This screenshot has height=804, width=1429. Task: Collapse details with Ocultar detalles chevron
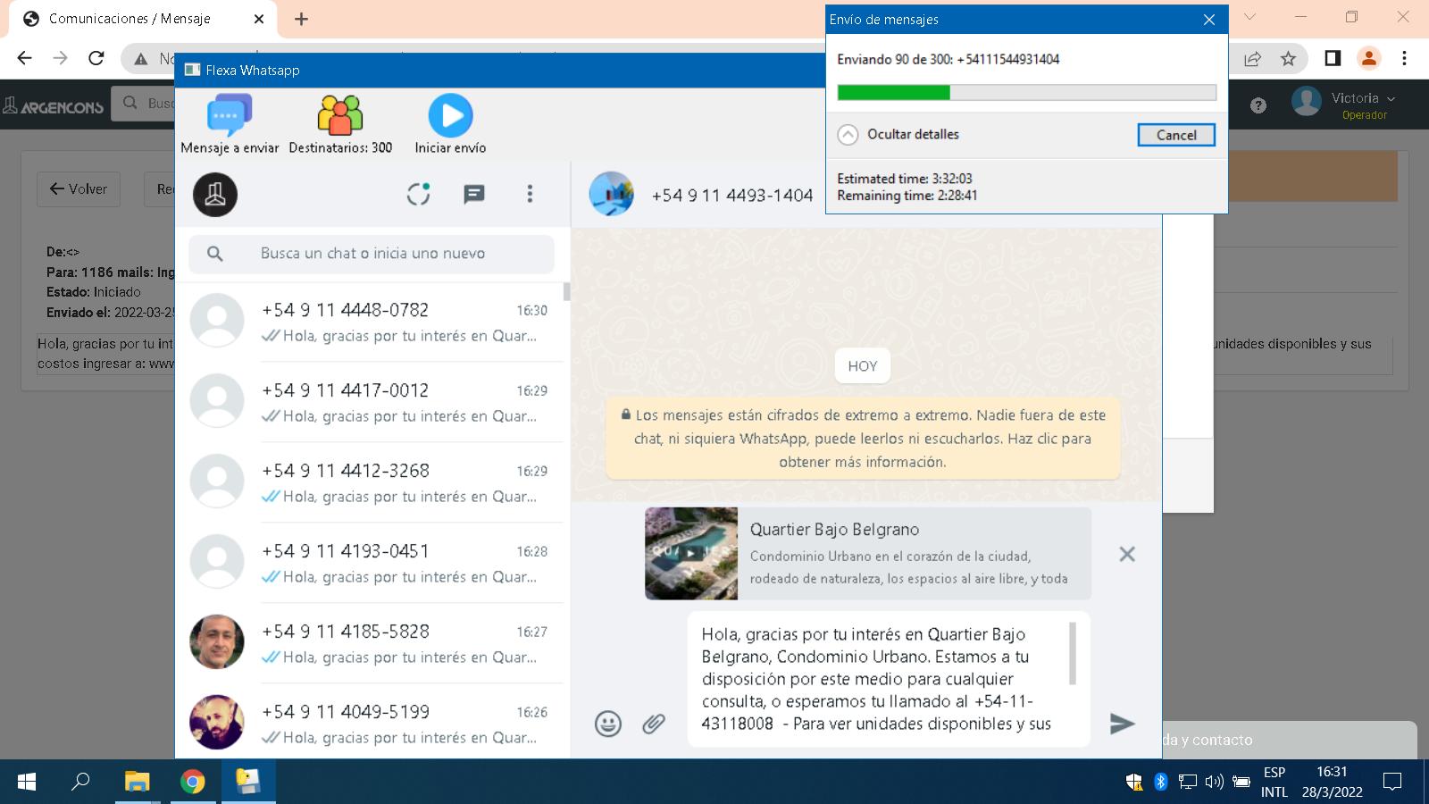[x=848, y=135]
